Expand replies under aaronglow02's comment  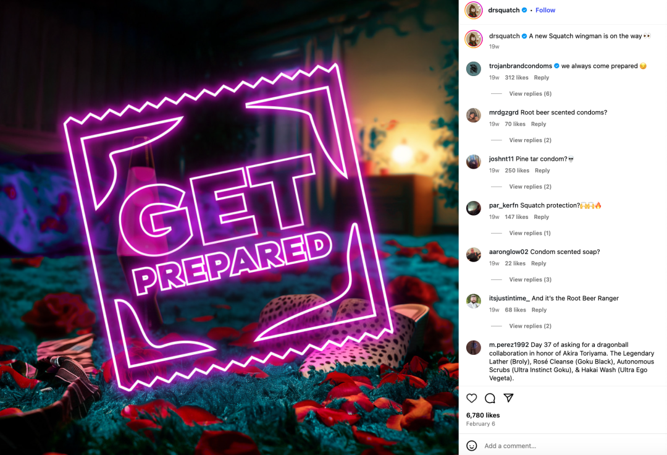click(x=530, y=279)
